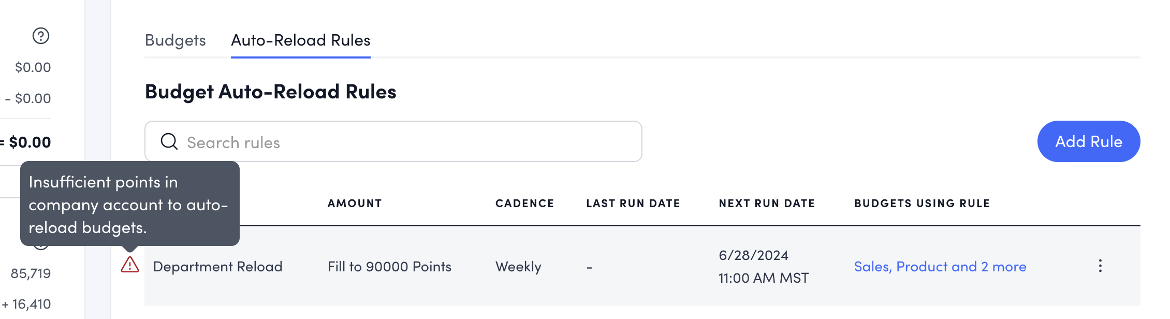Viewport: 1170px width, 319px height.
Task: Select the Auto-Reload Rules tab
Action: point(300,40)
